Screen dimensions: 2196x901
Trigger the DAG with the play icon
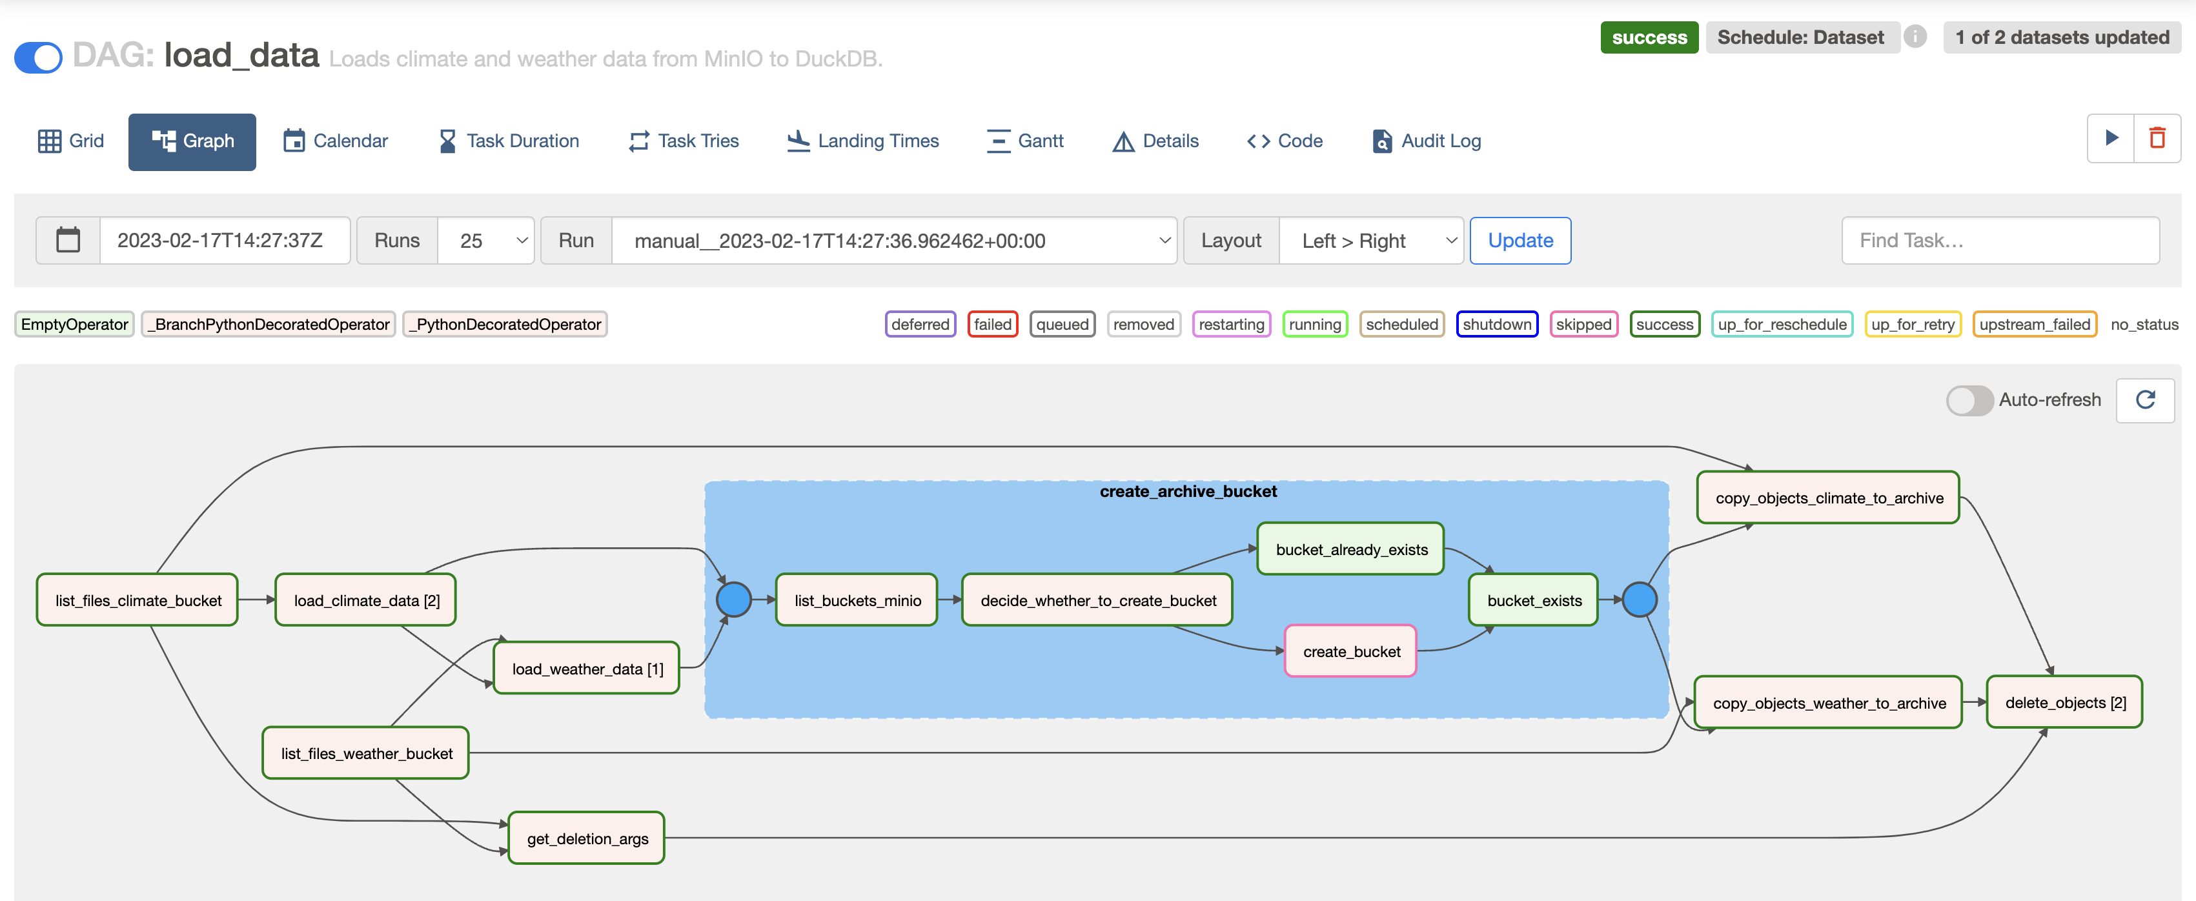(x=2111, y=138)
